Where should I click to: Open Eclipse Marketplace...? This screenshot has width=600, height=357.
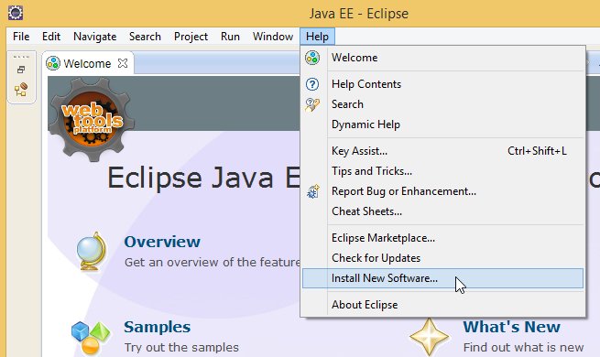tap(442, 238)
